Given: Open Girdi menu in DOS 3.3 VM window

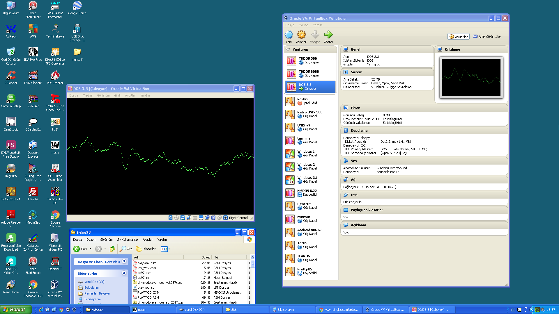Looking at the screenshot, I should [x=117, y=95].
